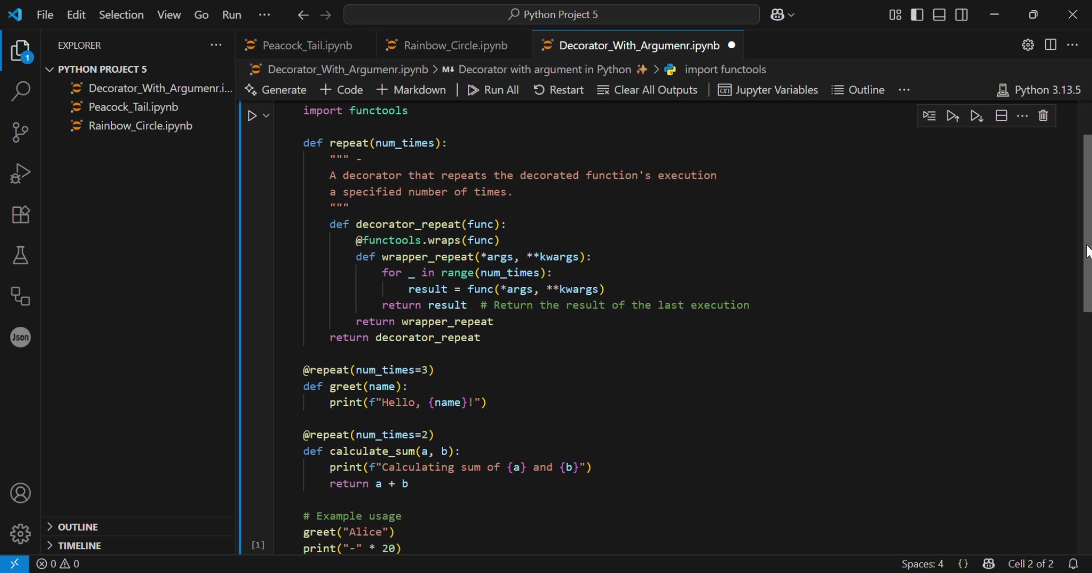Click Clear All Outputs in notebook toolbar

click(648, 90)
